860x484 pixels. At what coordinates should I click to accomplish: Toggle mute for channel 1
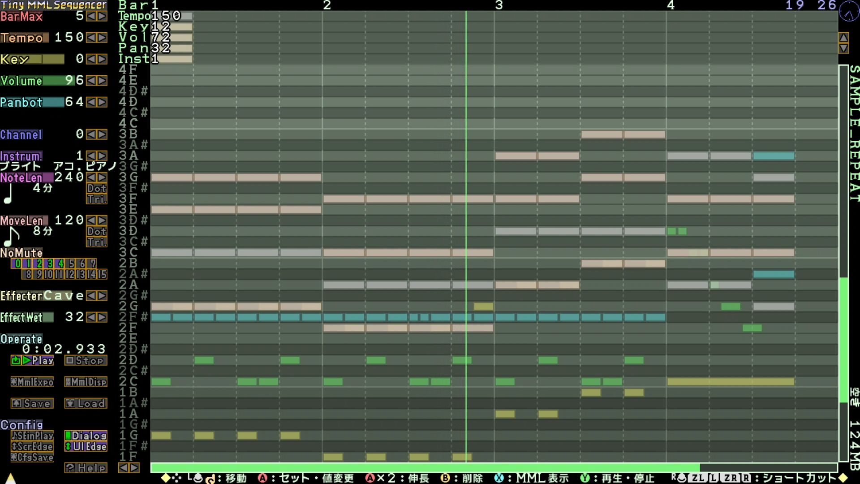27,264
